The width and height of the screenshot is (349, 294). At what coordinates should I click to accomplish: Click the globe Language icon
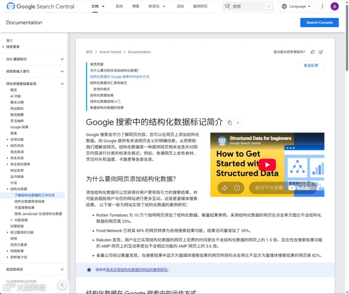[284, 6]
